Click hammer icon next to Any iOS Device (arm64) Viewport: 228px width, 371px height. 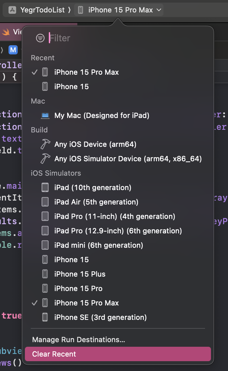point(45,144)
